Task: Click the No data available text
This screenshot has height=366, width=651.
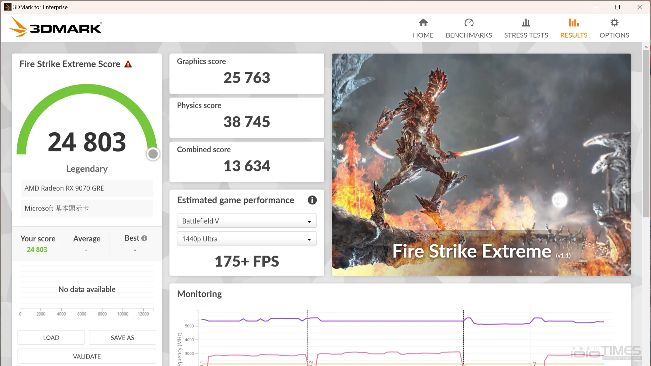Action: (87, 289)
